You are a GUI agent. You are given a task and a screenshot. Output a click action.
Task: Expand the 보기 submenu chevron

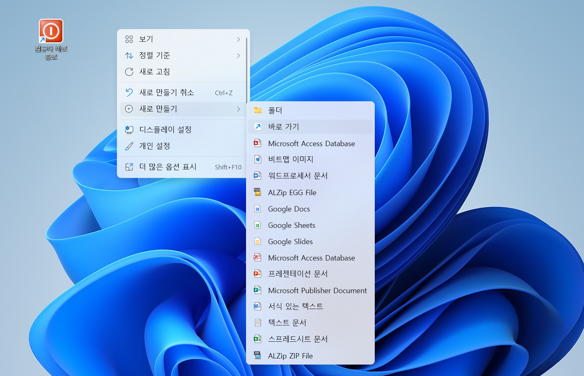point(239,39)
